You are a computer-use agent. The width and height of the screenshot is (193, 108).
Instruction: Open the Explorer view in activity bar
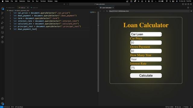tap(2, 8)
